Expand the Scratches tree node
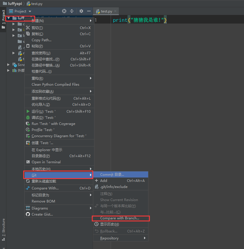 click(8, 65)
